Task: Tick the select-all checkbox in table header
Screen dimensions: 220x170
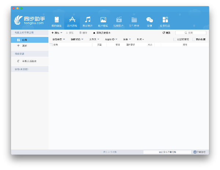Action: coord(51,45)
